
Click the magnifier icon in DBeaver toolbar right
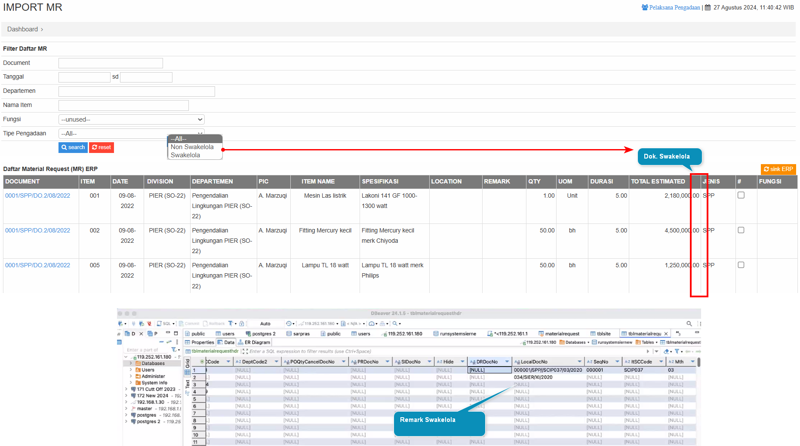click(x=689, y=324)
